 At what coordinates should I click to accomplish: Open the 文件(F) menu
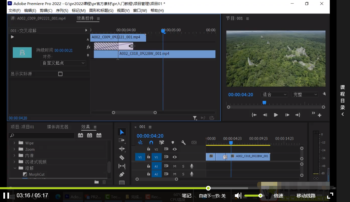[x=14, y=10]
